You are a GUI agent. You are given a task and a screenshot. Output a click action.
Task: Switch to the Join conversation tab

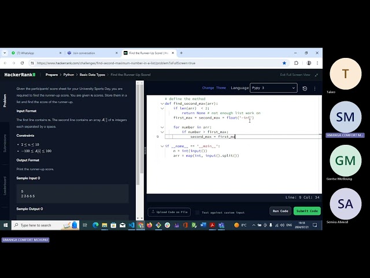(92, 53)
